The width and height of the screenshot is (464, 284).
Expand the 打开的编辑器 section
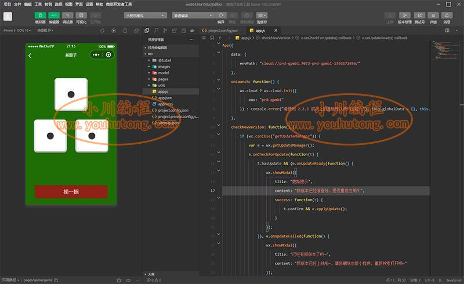[171, 48]
